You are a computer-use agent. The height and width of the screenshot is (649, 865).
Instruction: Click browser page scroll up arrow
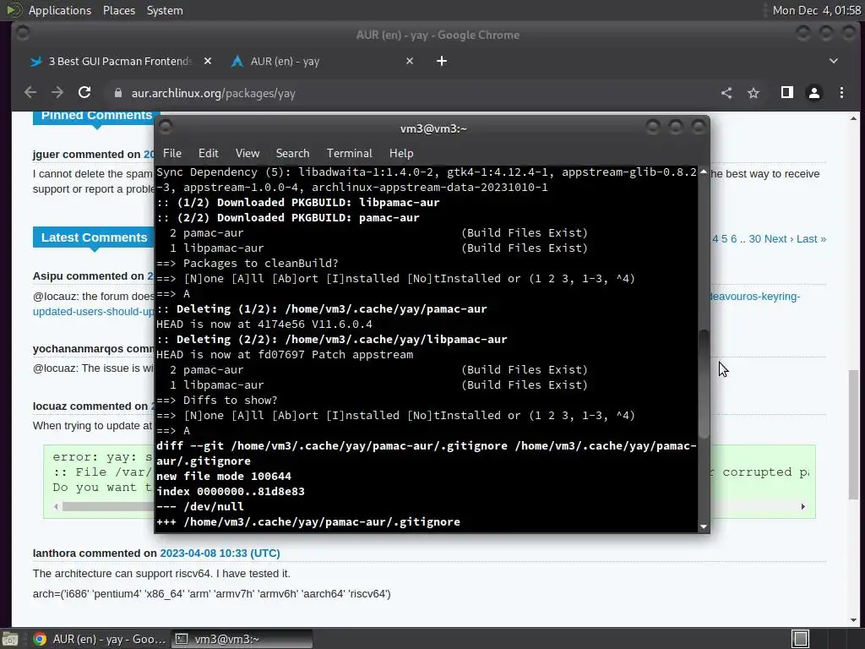pyautogui.click(x=853, y=118)
